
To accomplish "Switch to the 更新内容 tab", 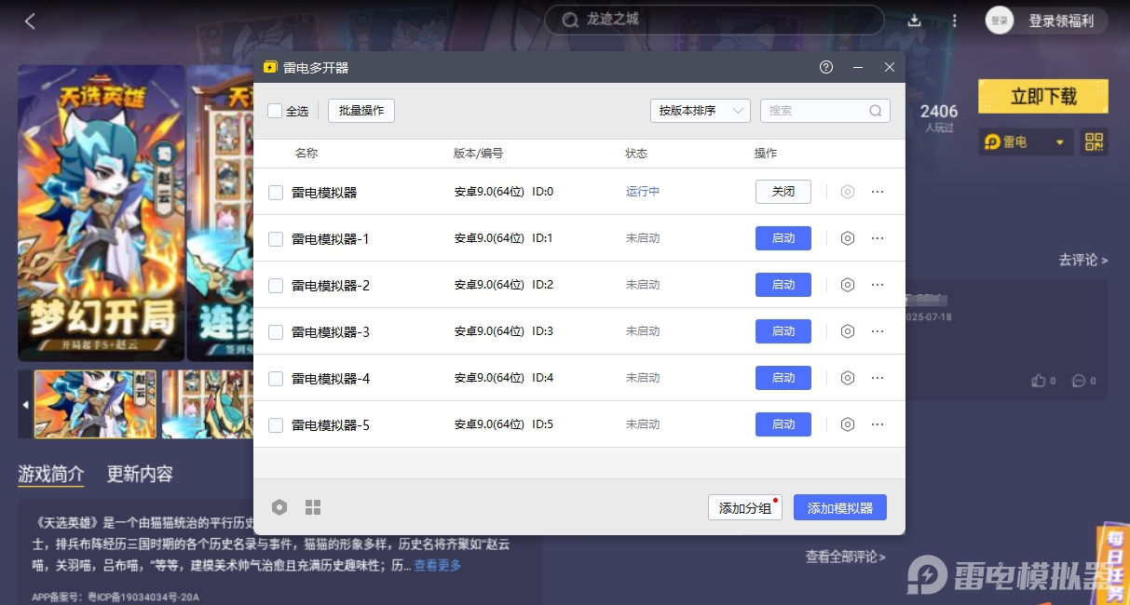I will (x=140, y=474).
